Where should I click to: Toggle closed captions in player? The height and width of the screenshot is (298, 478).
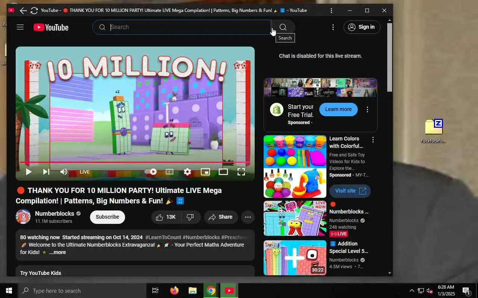(170, 172)
